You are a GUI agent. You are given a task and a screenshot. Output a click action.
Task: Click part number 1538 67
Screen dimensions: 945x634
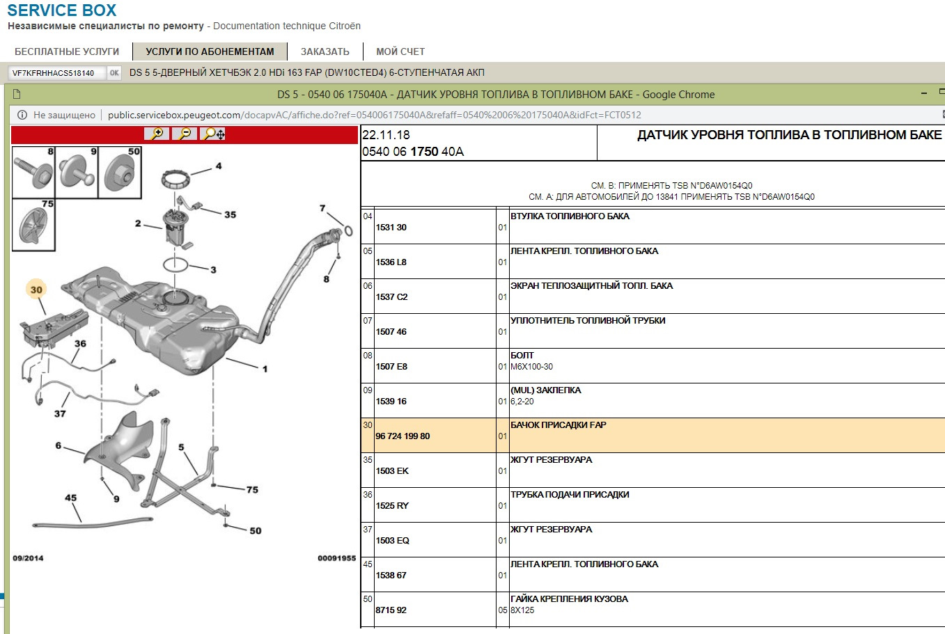391,576
